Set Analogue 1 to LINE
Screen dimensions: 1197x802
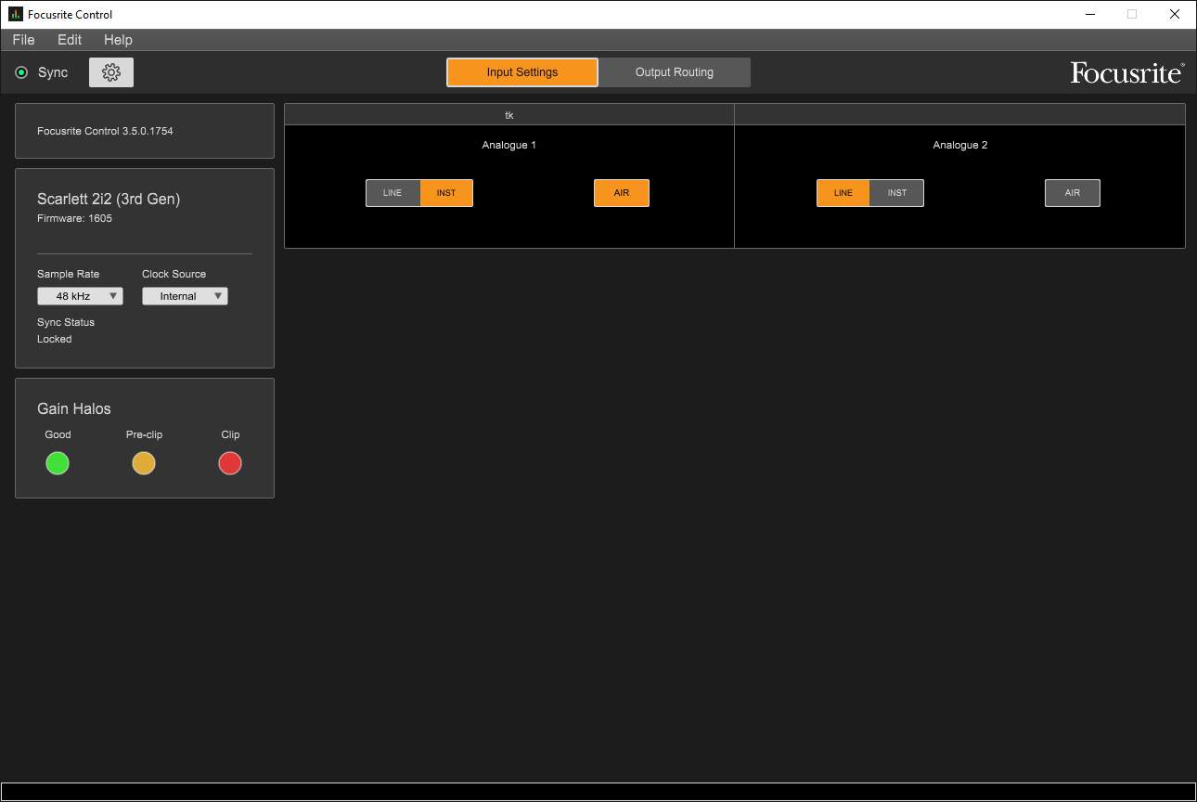pyautogui.click(x=393, y=193)
